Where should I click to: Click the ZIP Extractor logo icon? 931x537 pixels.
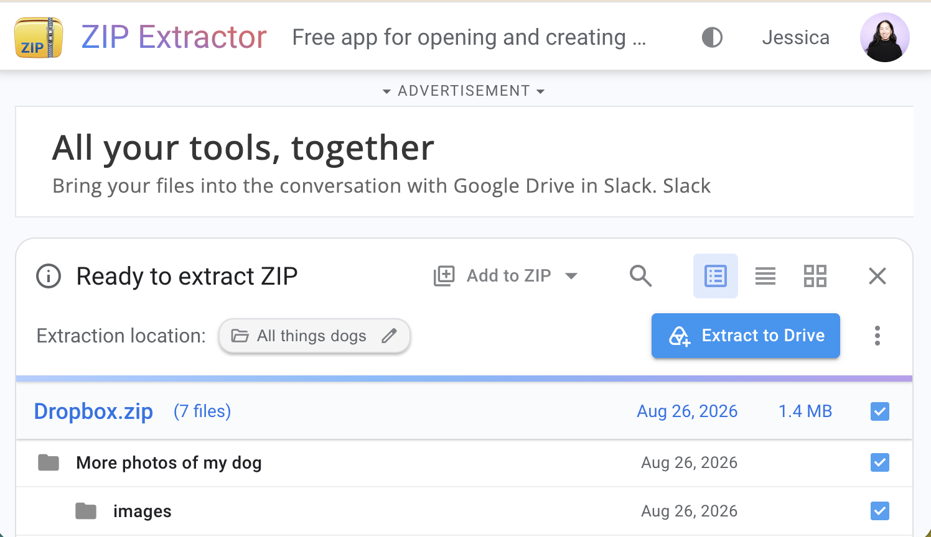pos(39,37)
